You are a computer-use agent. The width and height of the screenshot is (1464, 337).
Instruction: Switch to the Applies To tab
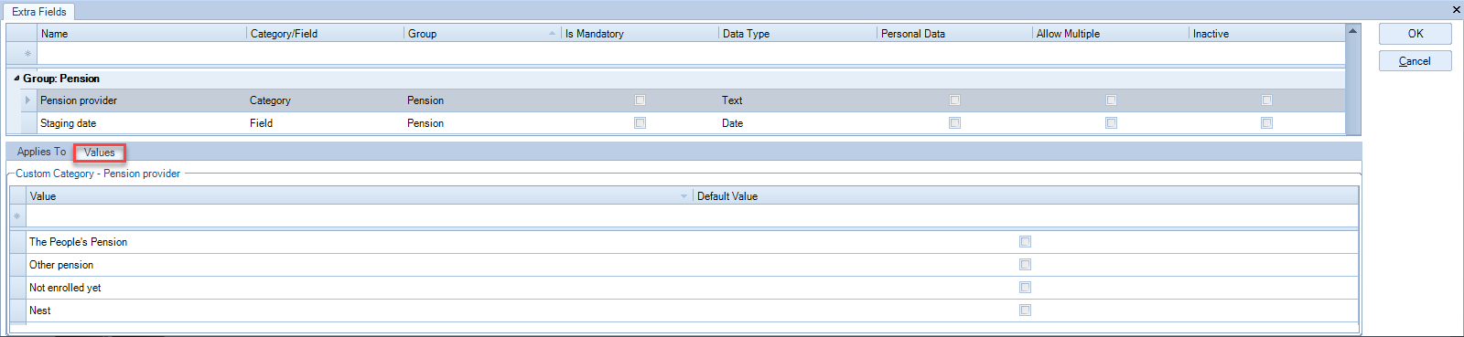[41, 152]
